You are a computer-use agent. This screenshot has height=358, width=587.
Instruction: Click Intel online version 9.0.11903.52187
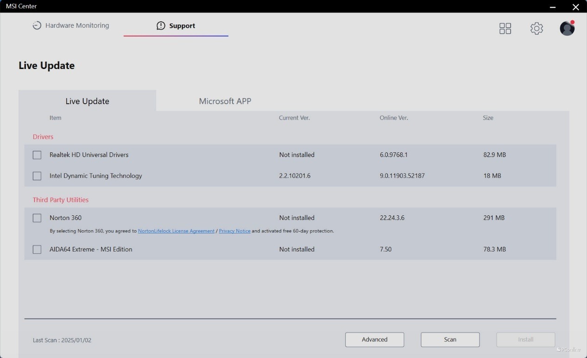402,176
